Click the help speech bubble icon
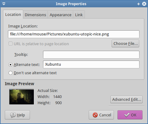Screen dimensions: 148x124 click(x=13, y=115)
